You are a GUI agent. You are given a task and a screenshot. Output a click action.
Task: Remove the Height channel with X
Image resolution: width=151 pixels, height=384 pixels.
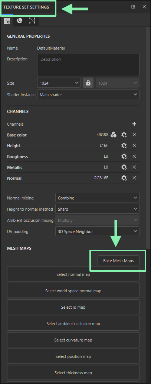click(134, 145)
